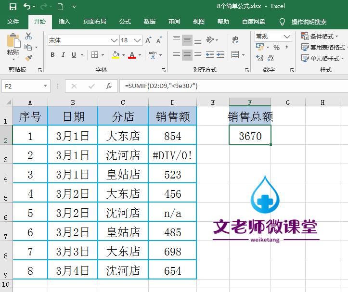Viewport: 348px width, 292px height.
Task: Switch to the 页面布局 tab
Action: 95,22
